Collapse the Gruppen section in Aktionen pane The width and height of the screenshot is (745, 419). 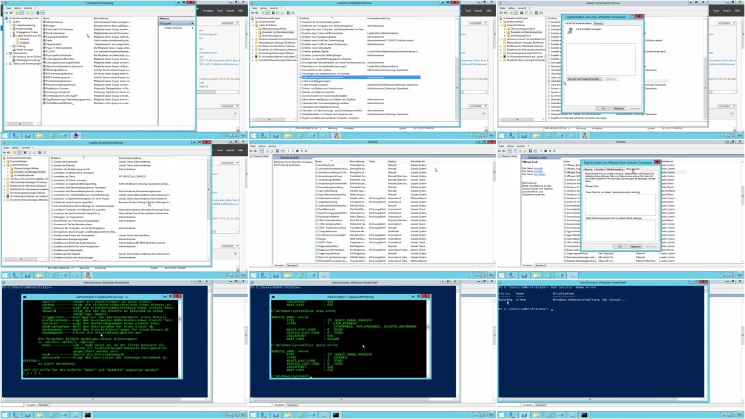tap(193, 23)
